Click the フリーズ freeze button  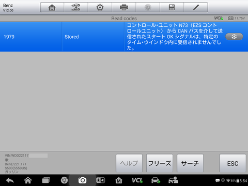pyautogui.click(x=160, y=163)
